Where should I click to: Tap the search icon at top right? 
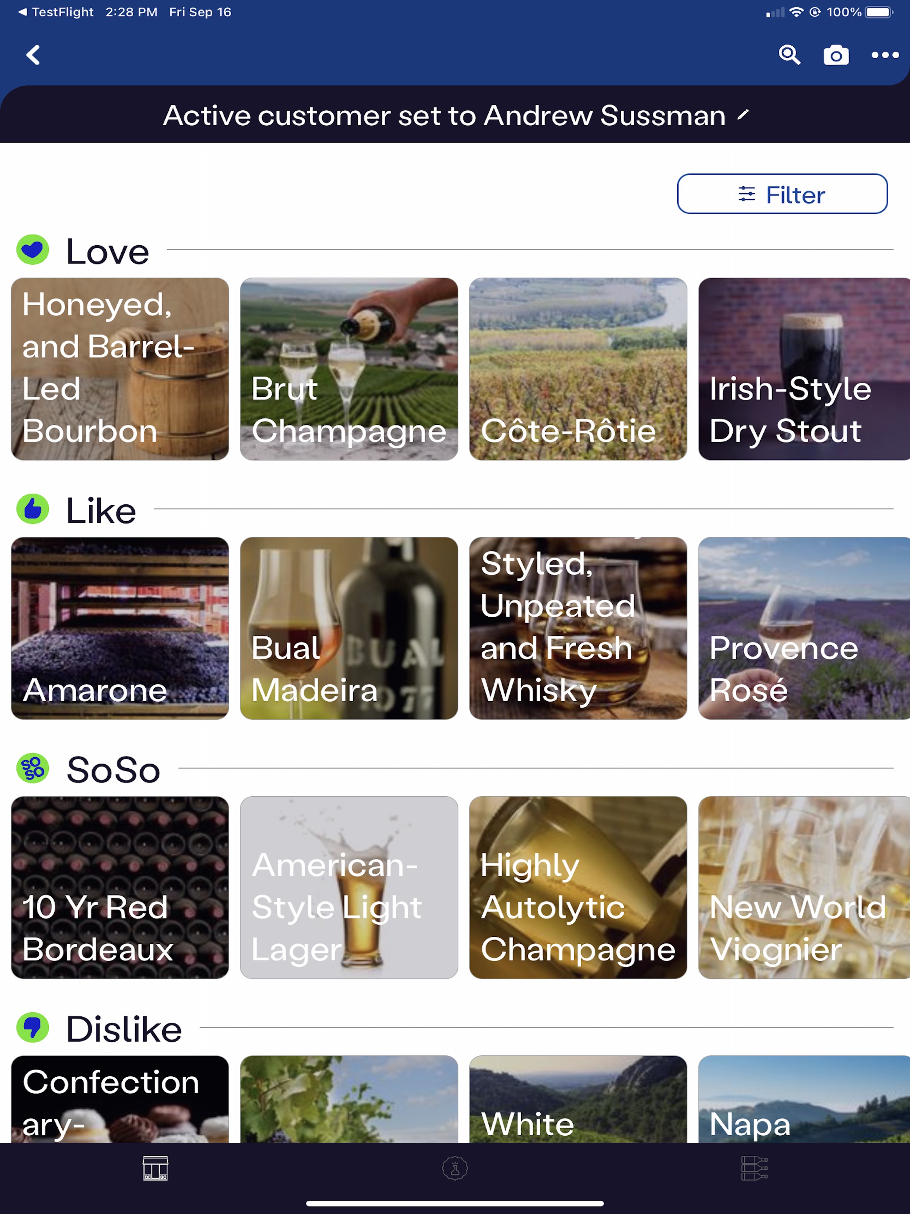click(790, 55)
